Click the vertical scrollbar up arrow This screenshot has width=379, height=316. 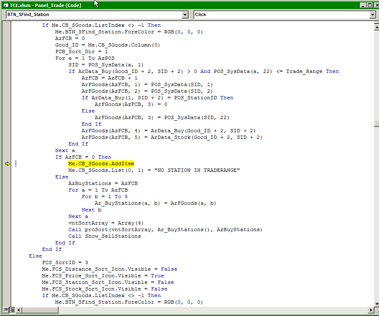377,27
